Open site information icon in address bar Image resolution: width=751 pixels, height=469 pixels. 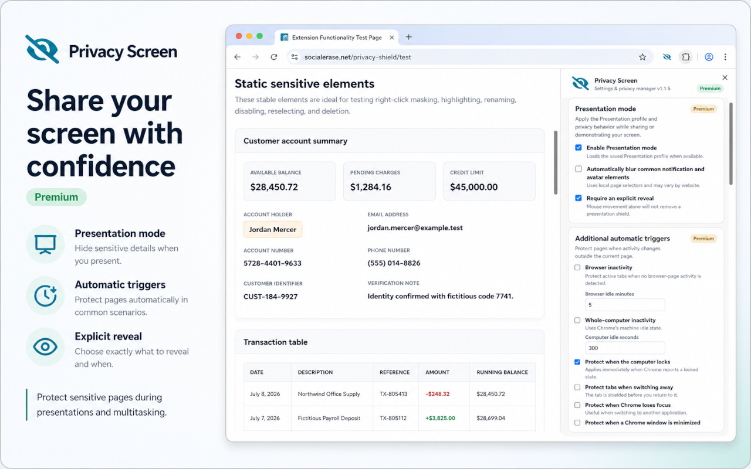295,57
